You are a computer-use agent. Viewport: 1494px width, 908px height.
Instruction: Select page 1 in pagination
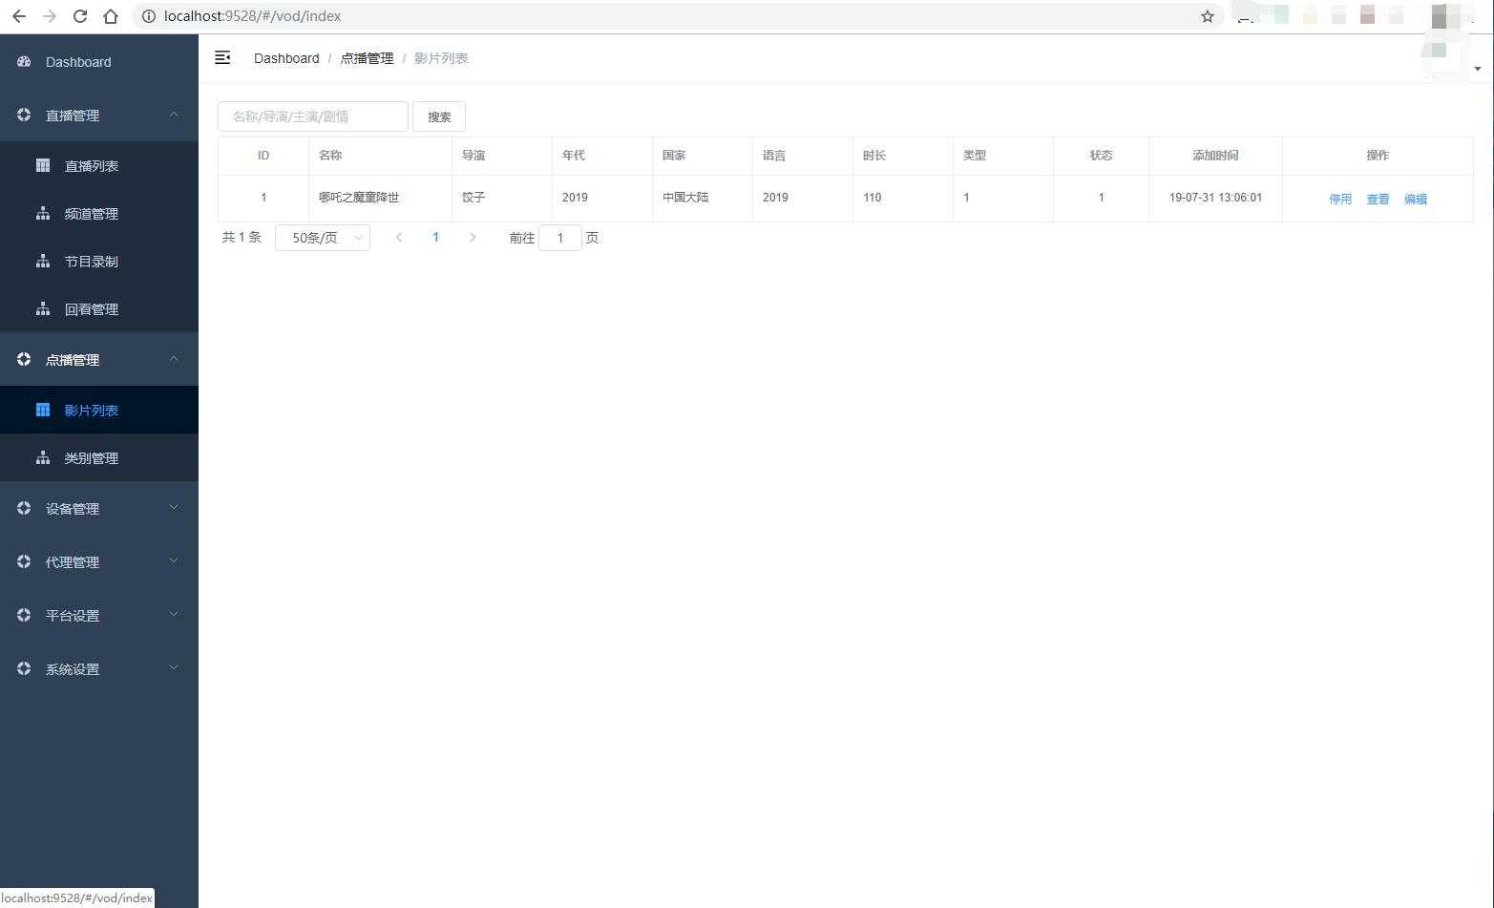click(436, 238)
